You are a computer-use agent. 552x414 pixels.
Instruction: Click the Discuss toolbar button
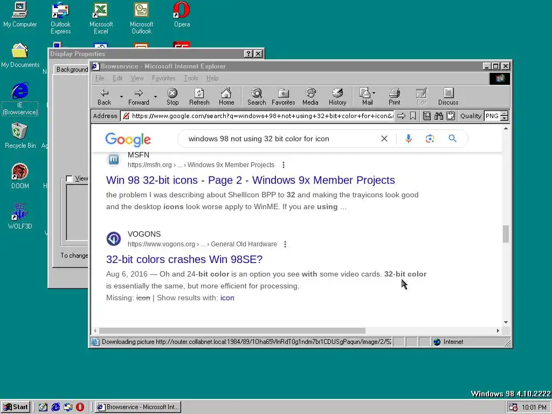pos(448,97)
